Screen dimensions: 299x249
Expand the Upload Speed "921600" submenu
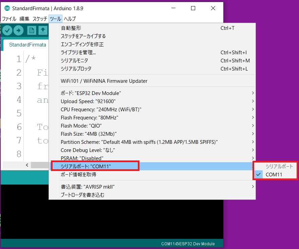[x=152, y=101]
